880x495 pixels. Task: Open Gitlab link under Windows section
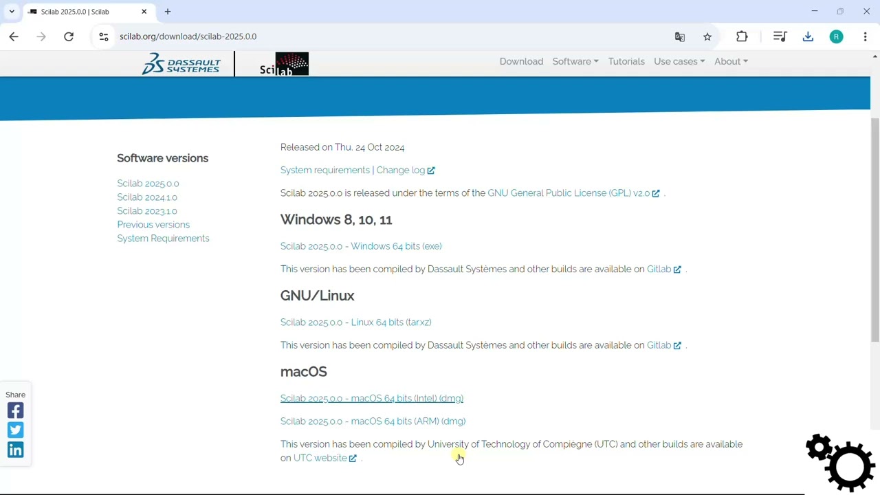pyautogui.click(x=663, y=269)
